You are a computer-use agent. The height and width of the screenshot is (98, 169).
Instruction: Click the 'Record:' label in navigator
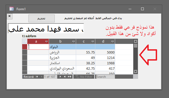click(29, 77)
